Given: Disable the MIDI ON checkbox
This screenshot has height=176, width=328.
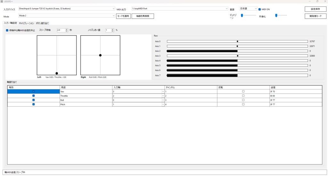Looking at the screenshot, I should click(259, 9).
